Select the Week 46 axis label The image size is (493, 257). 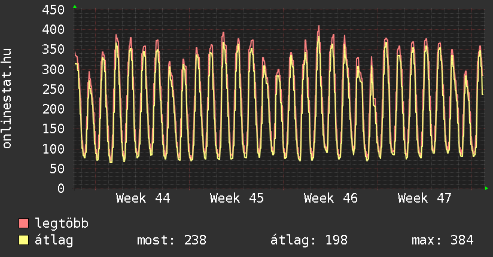[x=330, y=198]
